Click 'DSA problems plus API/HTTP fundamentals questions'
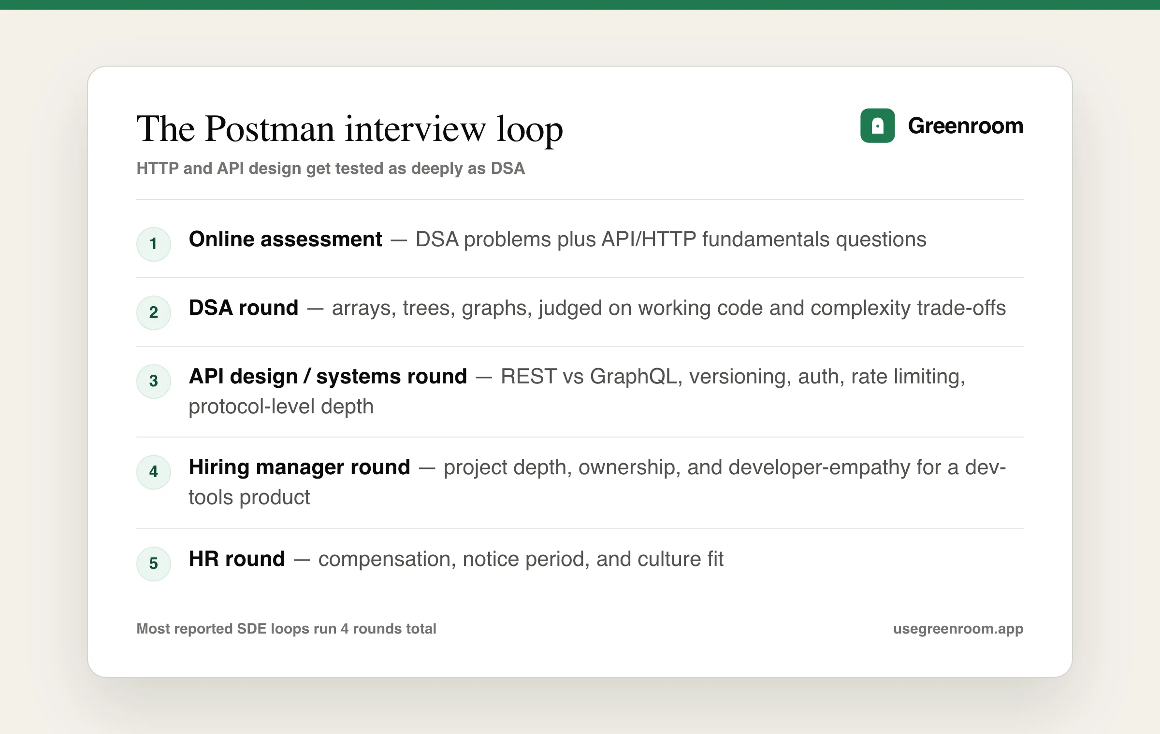Screen dimensions: 1160x734 (671, 240)
